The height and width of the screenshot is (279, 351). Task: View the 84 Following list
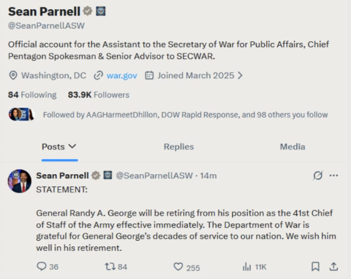coord(32,95)
